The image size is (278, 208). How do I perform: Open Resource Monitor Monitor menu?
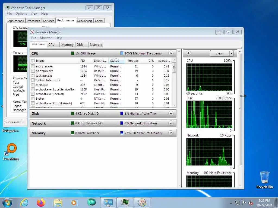[x=46, y=38]
